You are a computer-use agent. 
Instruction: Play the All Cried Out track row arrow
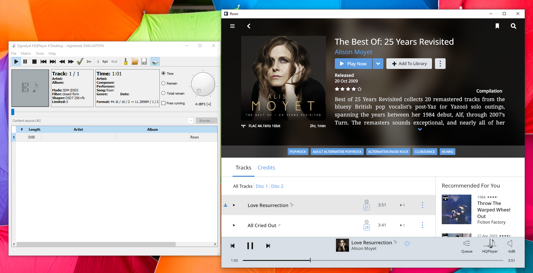tap(234, 225)
